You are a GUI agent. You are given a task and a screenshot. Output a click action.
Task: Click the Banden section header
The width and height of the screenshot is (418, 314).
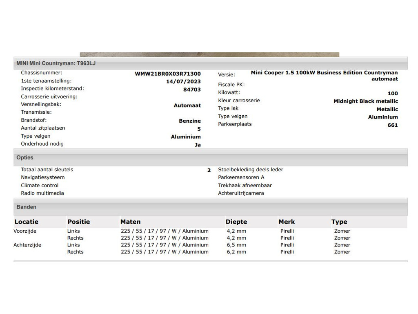pyautogui.click(x=211, y=207)
